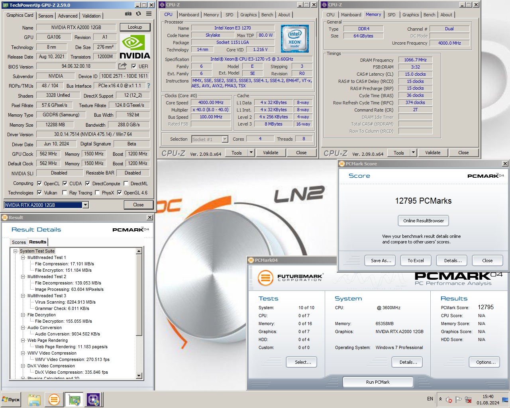The width and height of the screenshot is (510, 408).
Task: Click the Futuremark orange logo
Action: (x=265, y=278)
